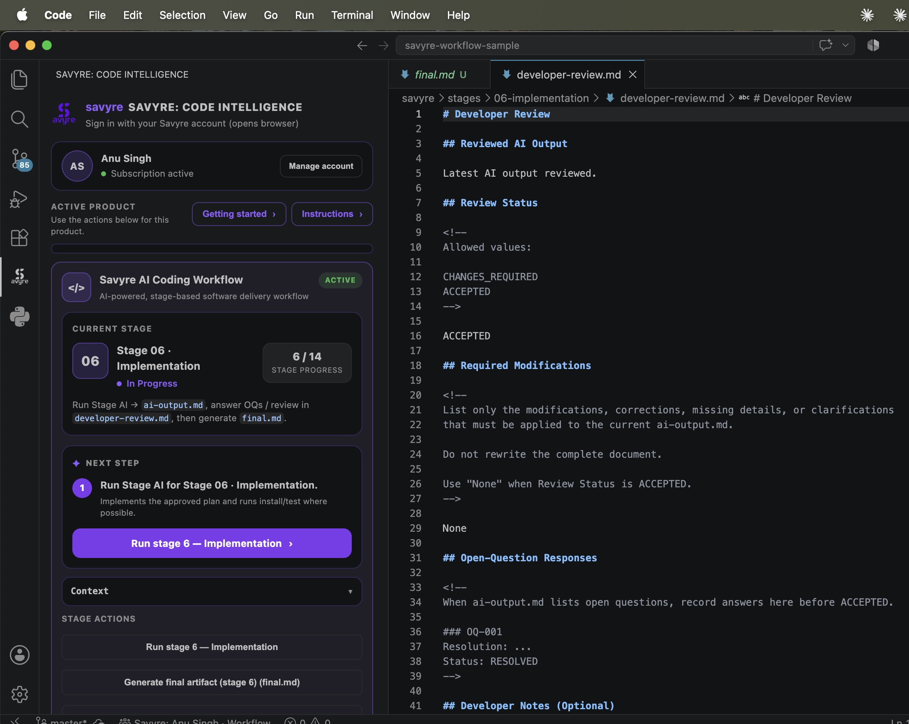Open the chat dropdown chevron in title bar
Screen dimensions: 909x724
click(845, 45)
